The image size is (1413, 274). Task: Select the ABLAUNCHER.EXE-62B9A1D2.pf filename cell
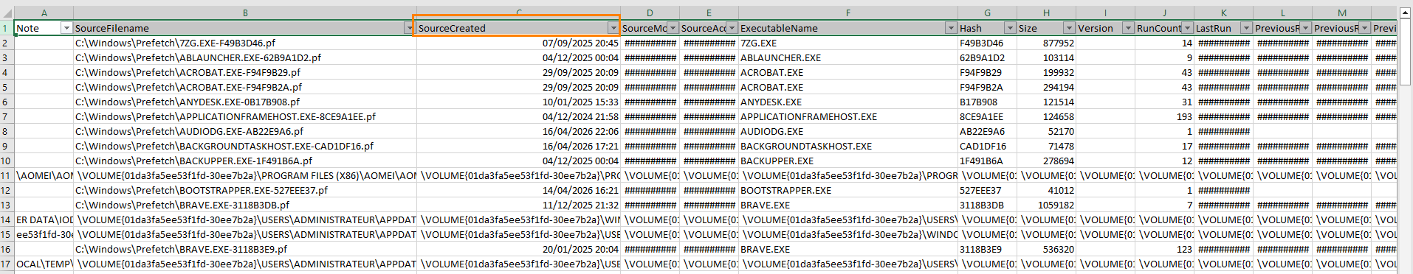(245, 57)
